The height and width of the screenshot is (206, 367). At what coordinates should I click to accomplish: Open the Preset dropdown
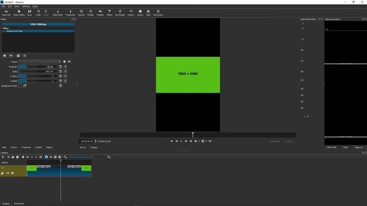coord(40,62)
